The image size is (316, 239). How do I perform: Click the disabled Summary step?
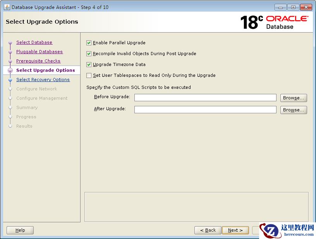(27, 107)
